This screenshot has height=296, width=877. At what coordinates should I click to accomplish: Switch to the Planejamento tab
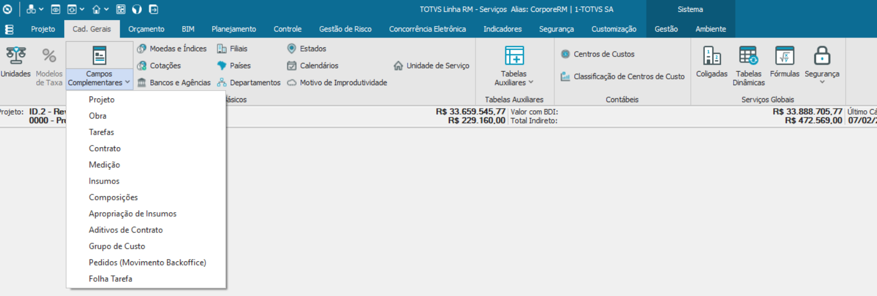tap(234, 29)
